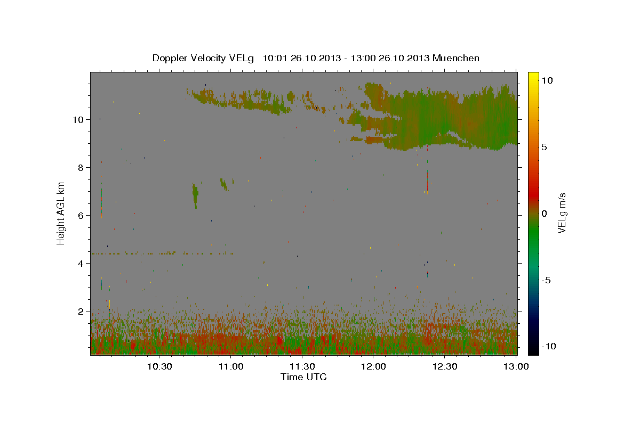Click the height tick label 10
The width and height of the screenshot is (640, 426).
(x=79, y=120)
